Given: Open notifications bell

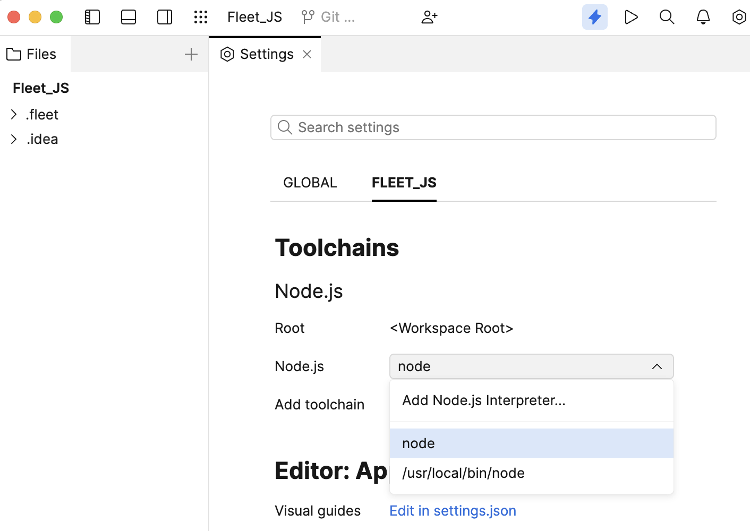Looking at the screenshot, I should click(x=703, y=16).
